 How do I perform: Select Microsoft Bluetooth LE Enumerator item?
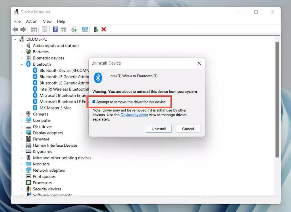pyautogui.click(x=64, y=101)
